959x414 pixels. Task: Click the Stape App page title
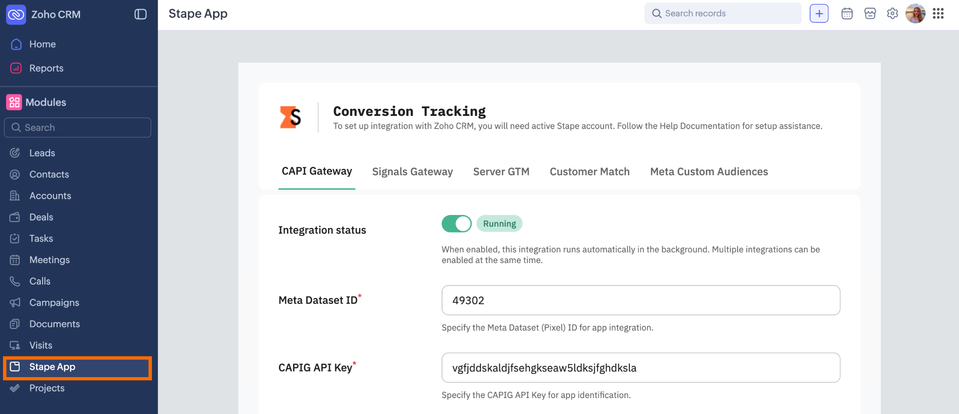[198, 14]
